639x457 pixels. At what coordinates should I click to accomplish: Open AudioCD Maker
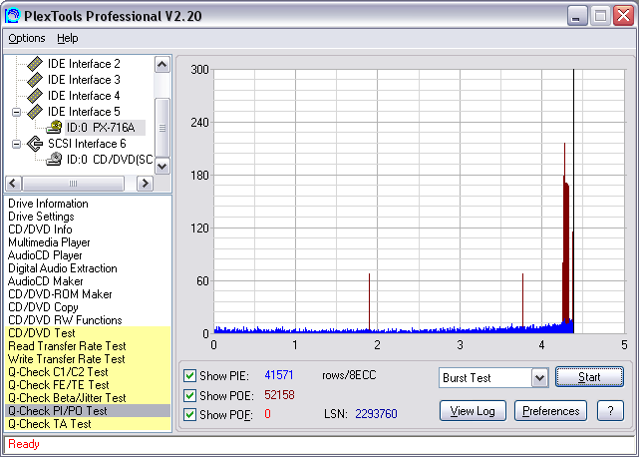45,281
